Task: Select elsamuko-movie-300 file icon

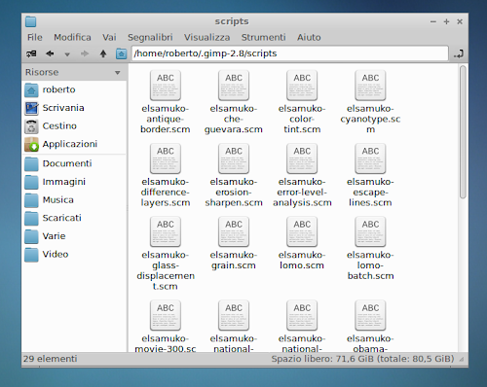Action: tap(166, 316)
